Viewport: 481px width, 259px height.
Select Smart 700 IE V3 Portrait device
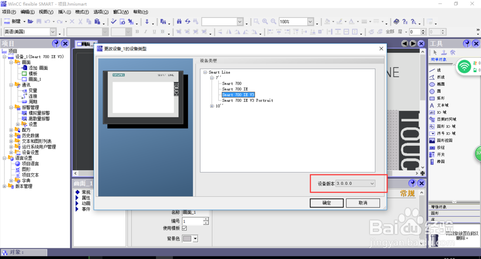pos(248,100)
